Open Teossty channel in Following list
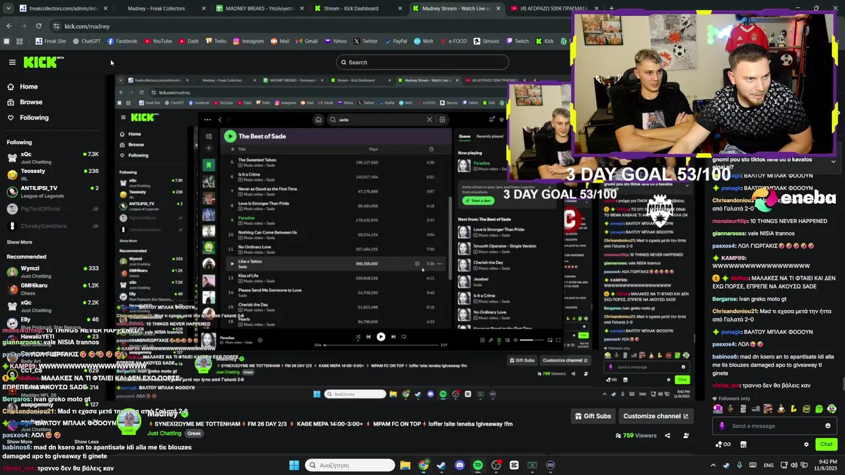 (53, 174)
